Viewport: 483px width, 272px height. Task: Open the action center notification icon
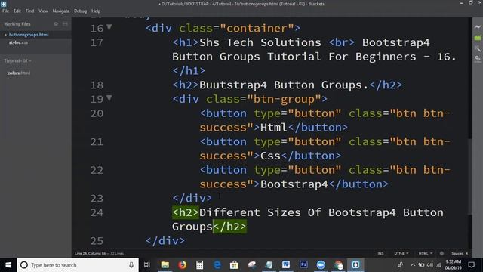471,265
